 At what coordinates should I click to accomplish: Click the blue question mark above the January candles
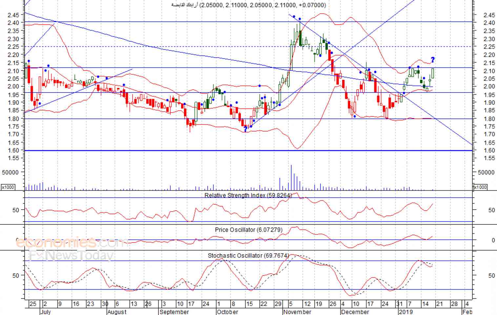[433, 59]
